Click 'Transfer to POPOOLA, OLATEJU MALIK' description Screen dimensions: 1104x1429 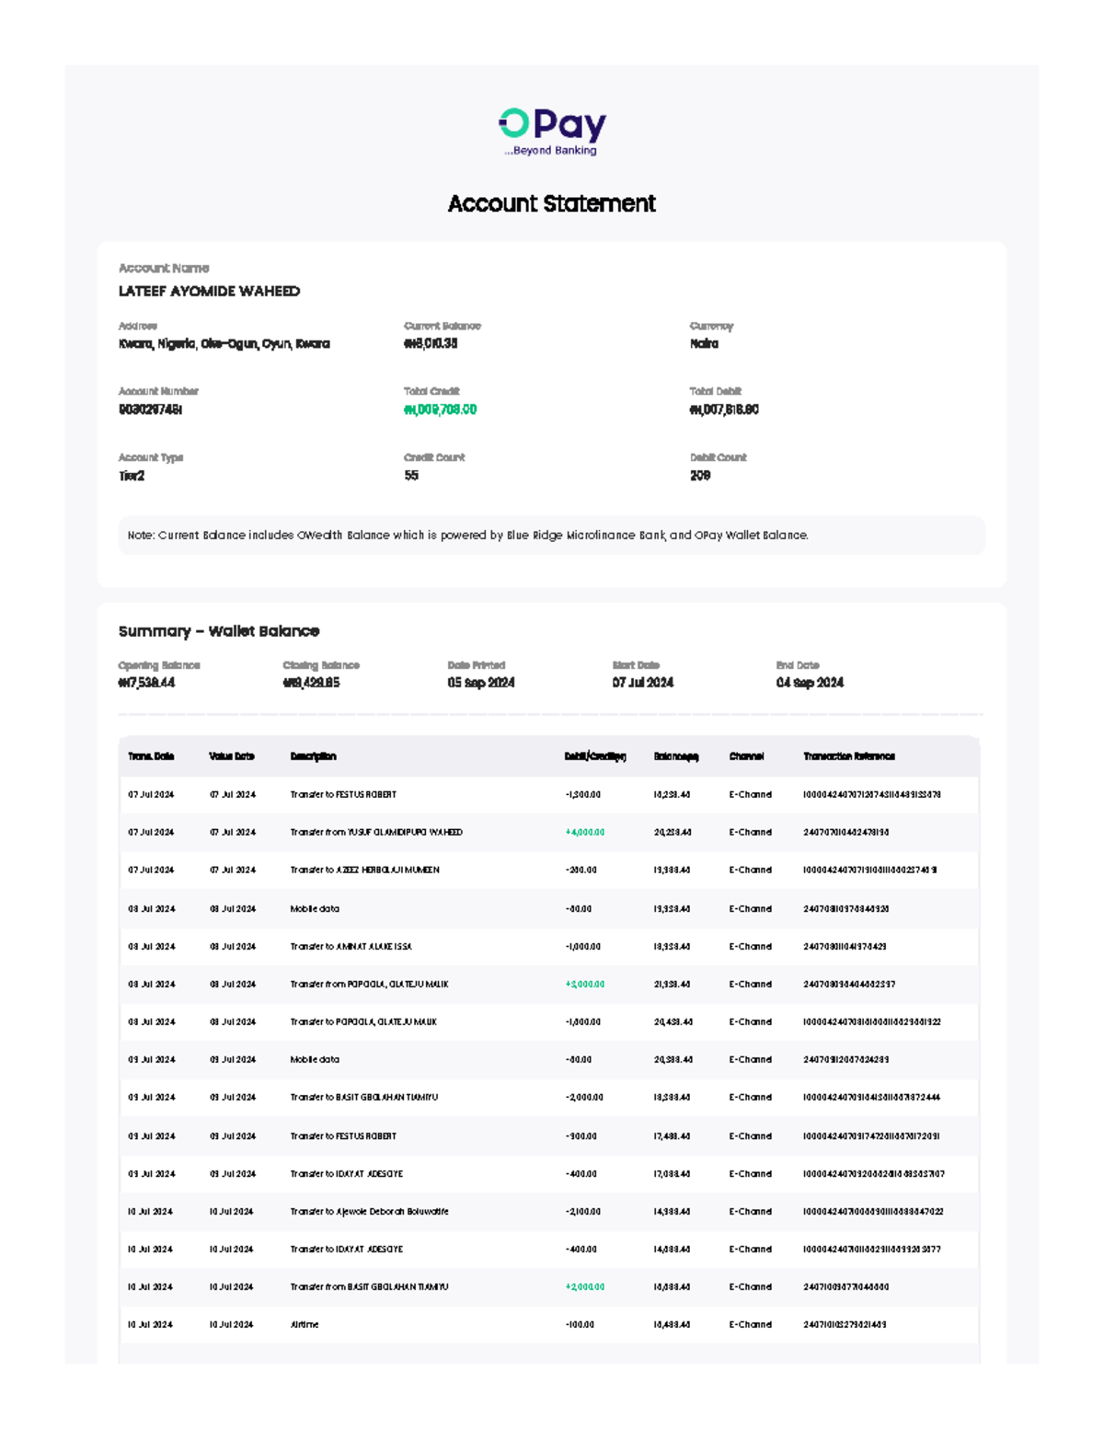pos(363,1021)
